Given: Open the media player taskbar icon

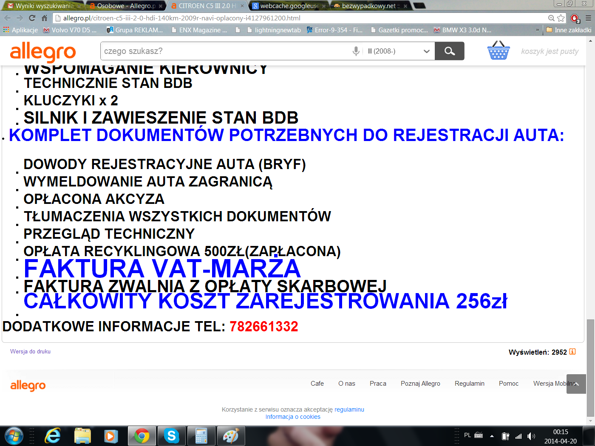Looking at the screenshot, I should [111, 436].
